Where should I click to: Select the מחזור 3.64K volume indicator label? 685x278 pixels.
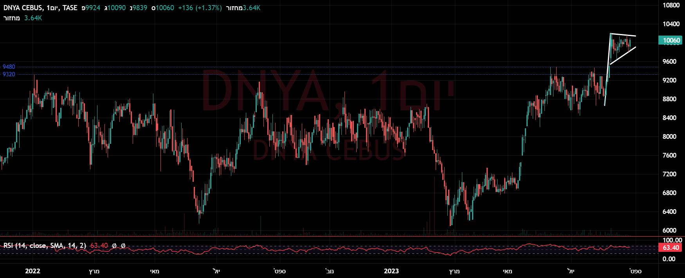point(23,18)
